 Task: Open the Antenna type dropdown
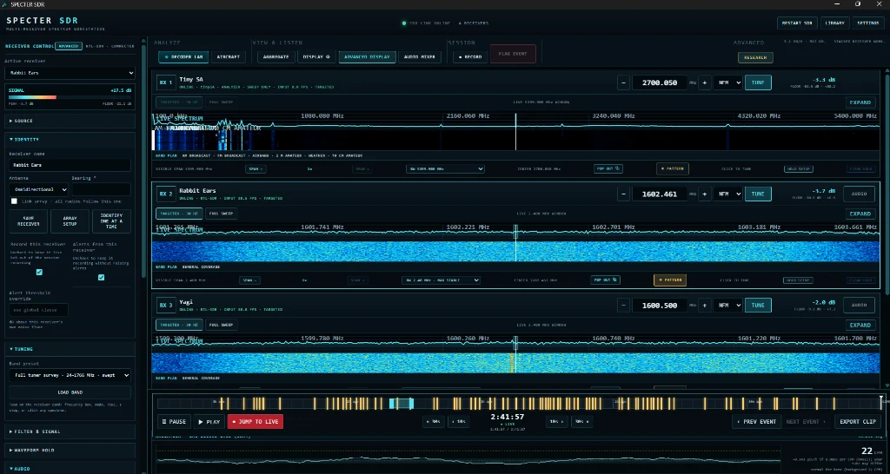(x=38, y=189)
